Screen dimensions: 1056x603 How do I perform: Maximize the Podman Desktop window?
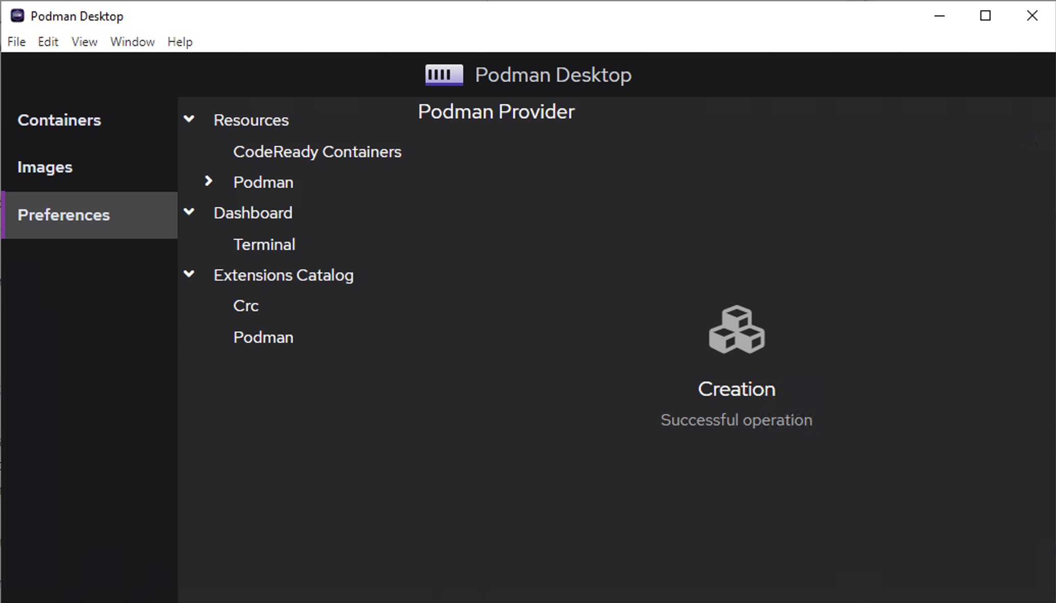point(985,16)
